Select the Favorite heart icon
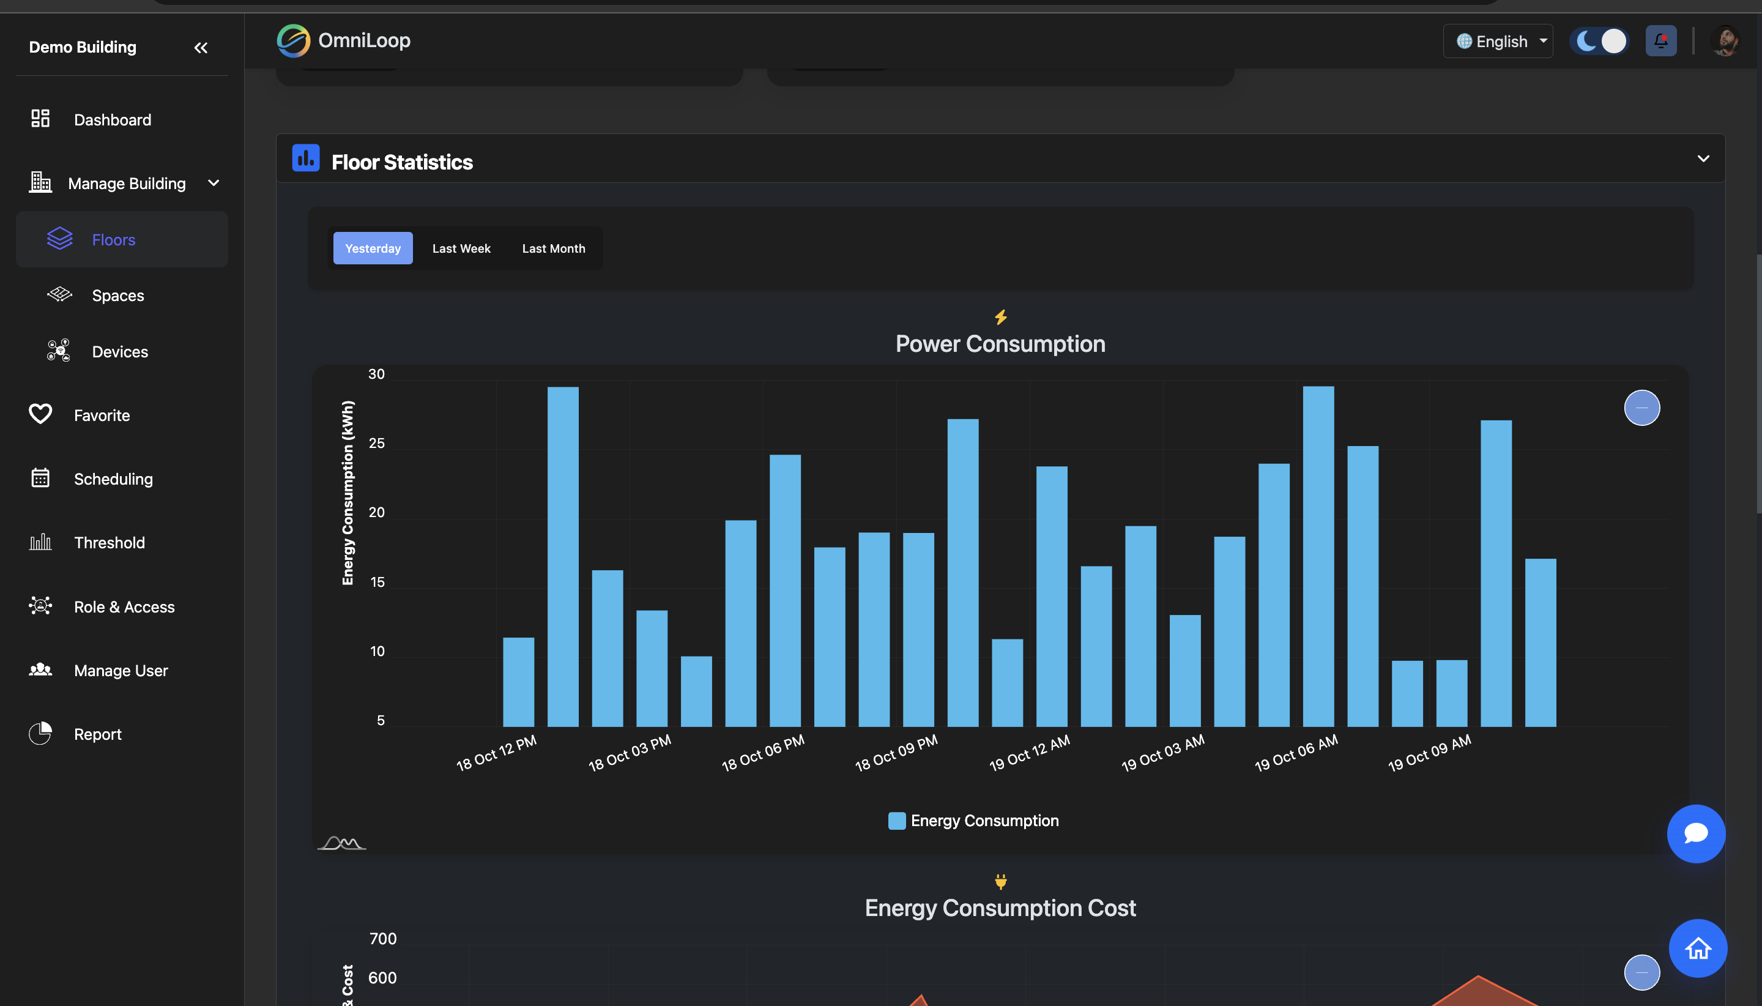Screen dimensions: 1762x1006 [x=40, y=414]
